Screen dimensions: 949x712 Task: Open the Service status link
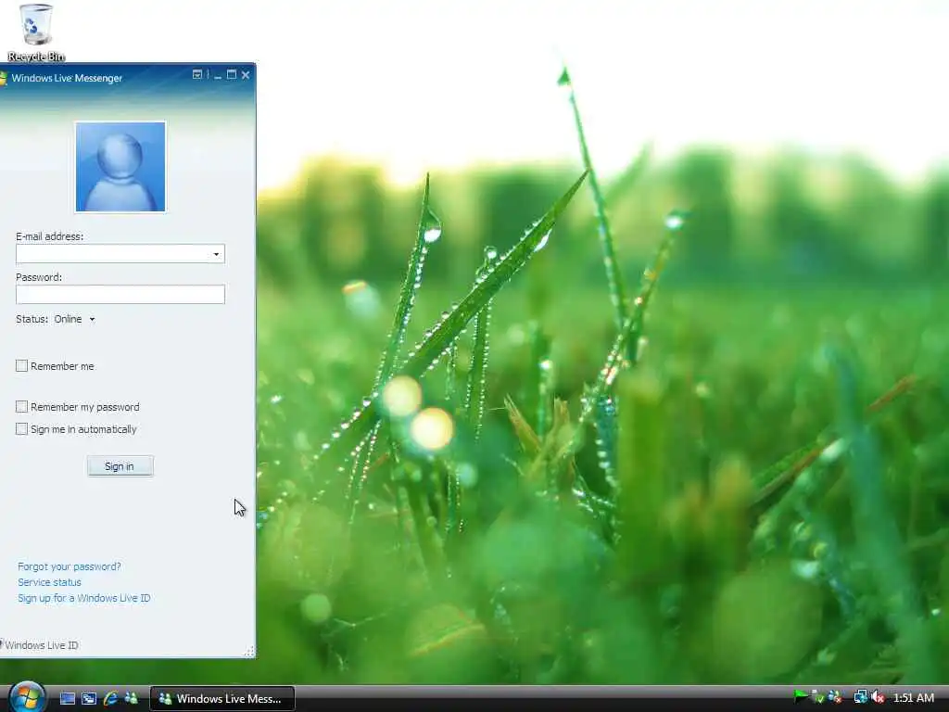click(50, 582)
